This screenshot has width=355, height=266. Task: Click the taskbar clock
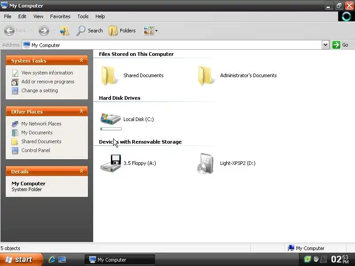point(340,259)
